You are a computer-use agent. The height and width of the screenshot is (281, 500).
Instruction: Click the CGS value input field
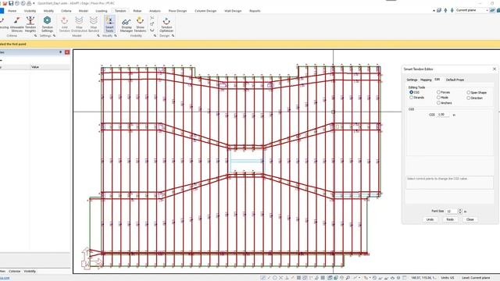(443, 115)
